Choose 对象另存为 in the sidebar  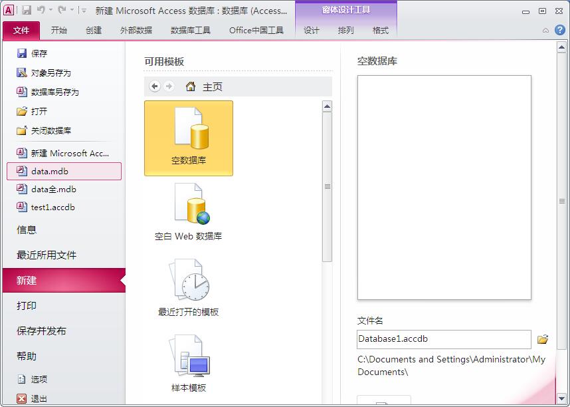[x=44, y=72]
